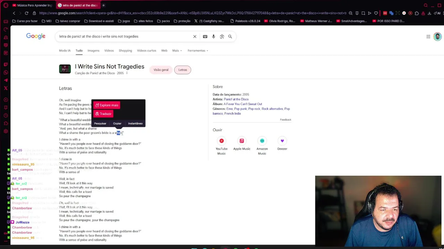Screen dimensions: 444x249
Task: Open the Paletools v26.0.24 bookmark
Action: (x=245, y=21)
